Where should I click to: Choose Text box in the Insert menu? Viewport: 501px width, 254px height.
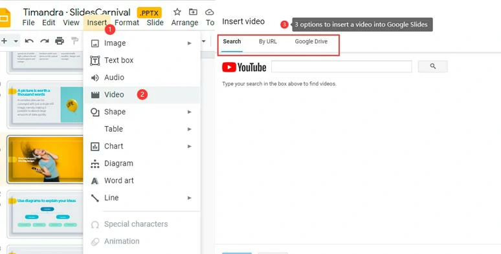coord(142,60)
